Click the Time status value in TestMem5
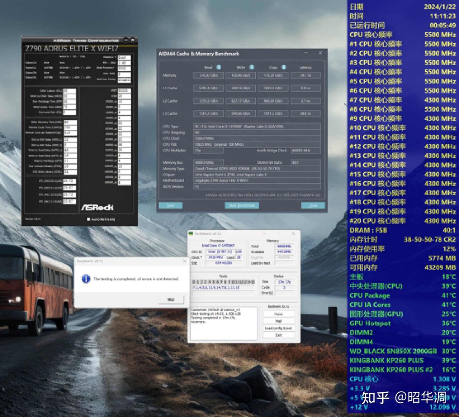Screen dimensions: 459x417 [284, 282]
